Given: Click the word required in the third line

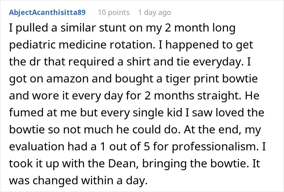Looking at the screenshot, I should coord(91,62).
